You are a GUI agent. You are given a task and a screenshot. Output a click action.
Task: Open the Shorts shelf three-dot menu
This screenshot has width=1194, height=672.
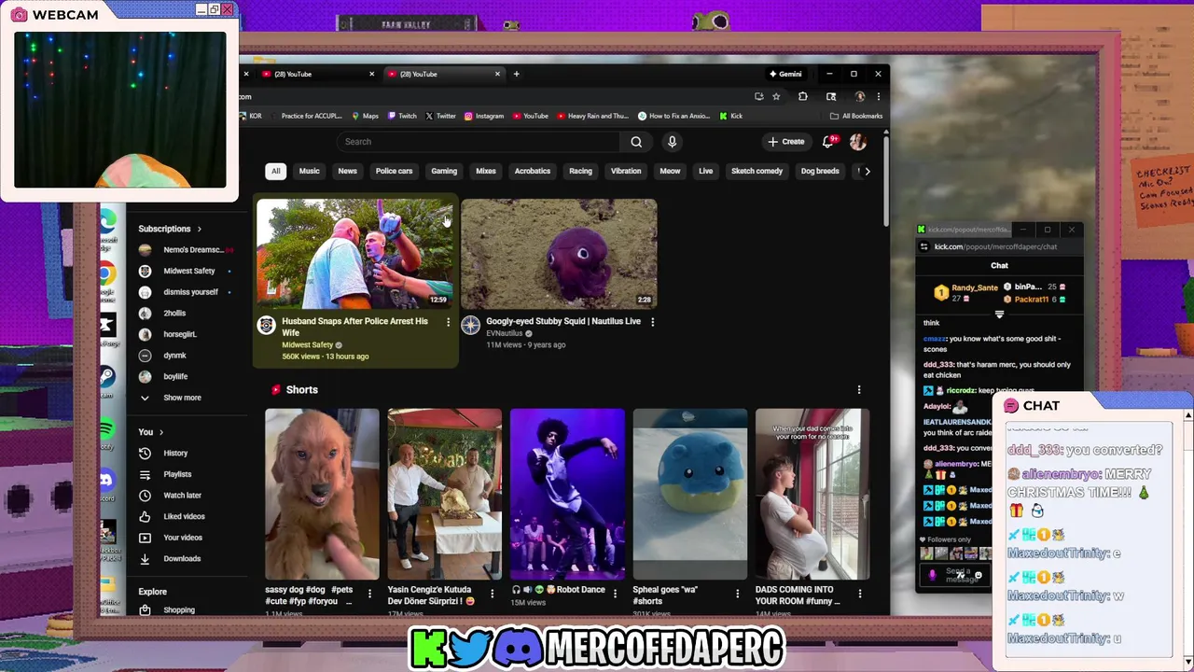tap(859, 389)
